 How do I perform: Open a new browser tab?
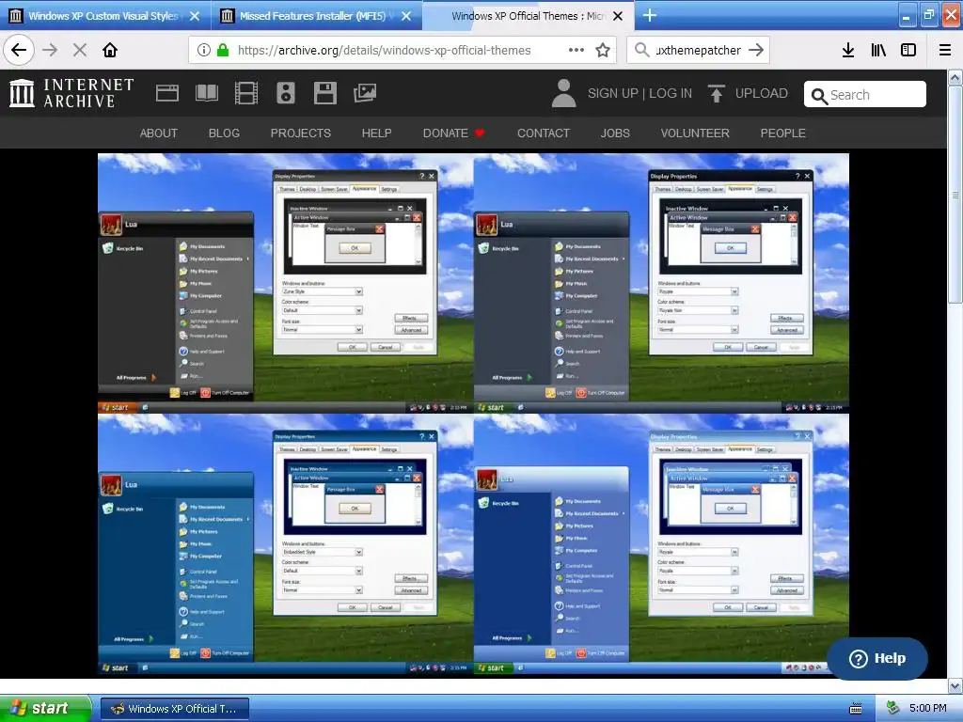click(x=649, y=15)
